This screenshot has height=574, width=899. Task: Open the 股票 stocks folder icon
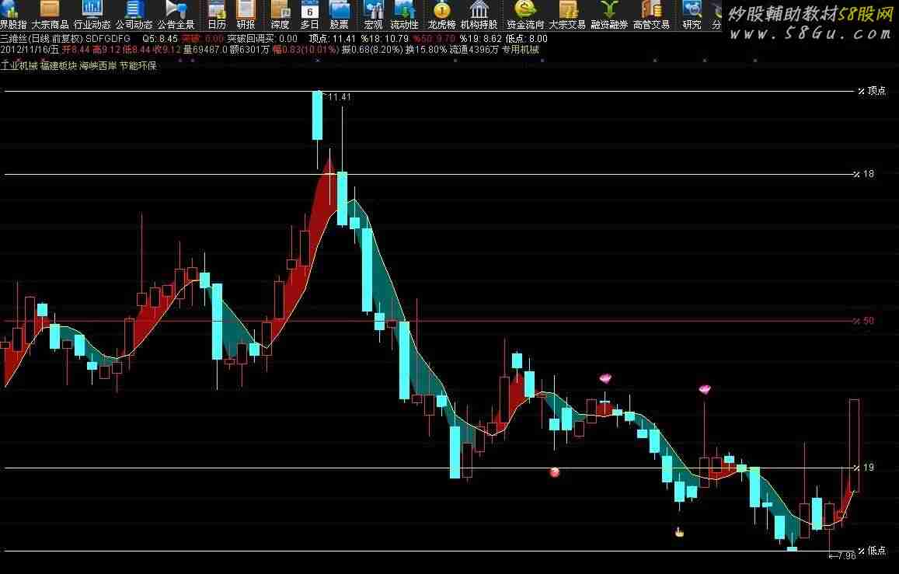(340, 15)
